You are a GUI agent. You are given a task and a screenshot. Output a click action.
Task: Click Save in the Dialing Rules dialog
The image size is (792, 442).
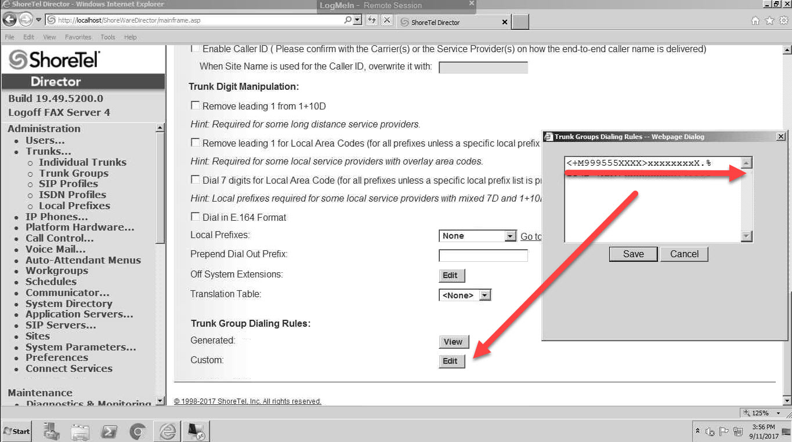point(633,254)
